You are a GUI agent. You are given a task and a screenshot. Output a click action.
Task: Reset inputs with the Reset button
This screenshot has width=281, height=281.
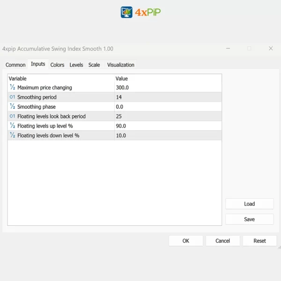click(259, 241)
